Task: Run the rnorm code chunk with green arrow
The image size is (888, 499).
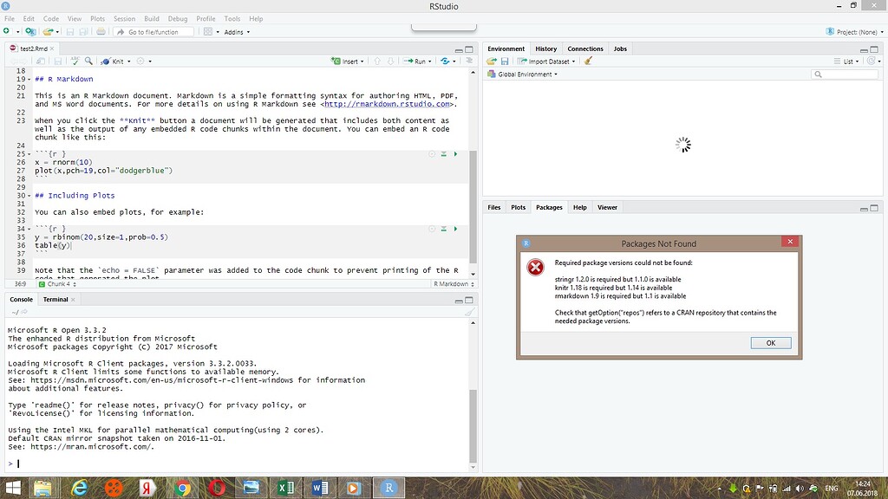Action: click(456, 153)
